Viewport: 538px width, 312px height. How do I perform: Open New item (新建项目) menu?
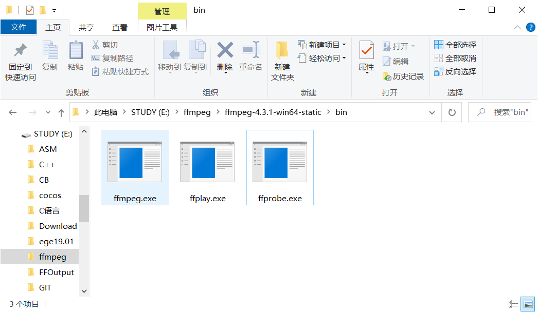pos(322,45)
